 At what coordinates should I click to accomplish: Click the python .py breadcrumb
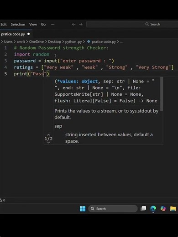73,41
